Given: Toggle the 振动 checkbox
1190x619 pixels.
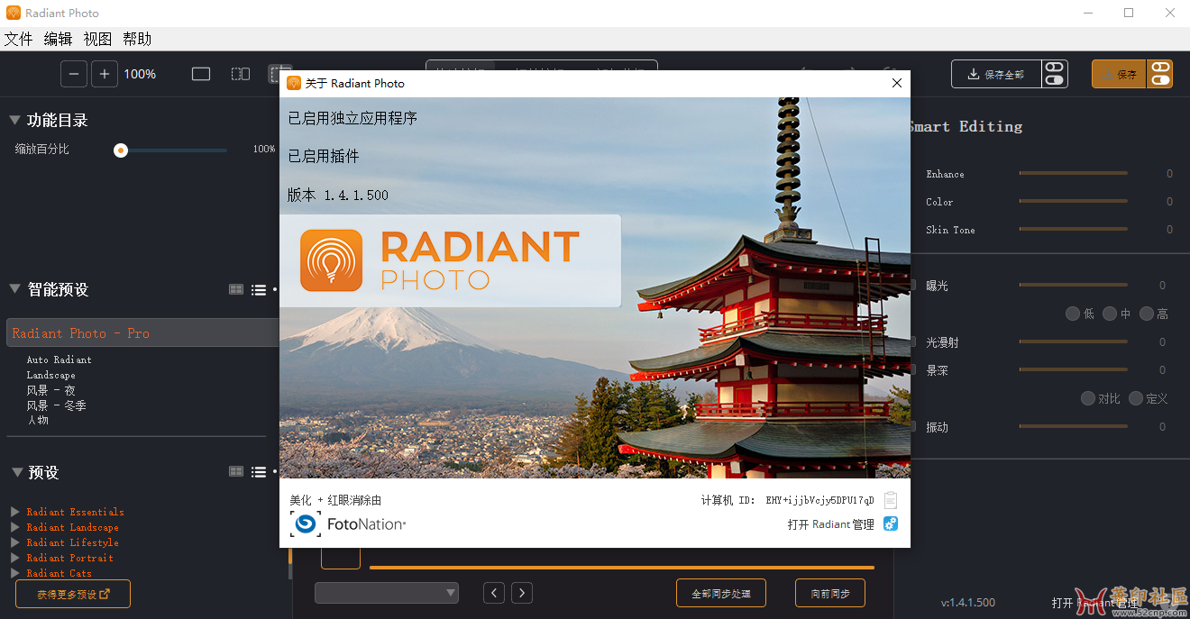Looking at the screenshot, I should 912,427.
